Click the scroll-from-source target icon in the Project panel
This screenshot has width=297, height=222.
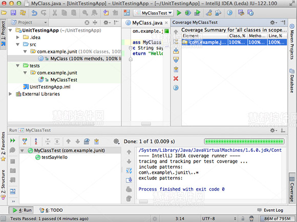click(87, 23)
